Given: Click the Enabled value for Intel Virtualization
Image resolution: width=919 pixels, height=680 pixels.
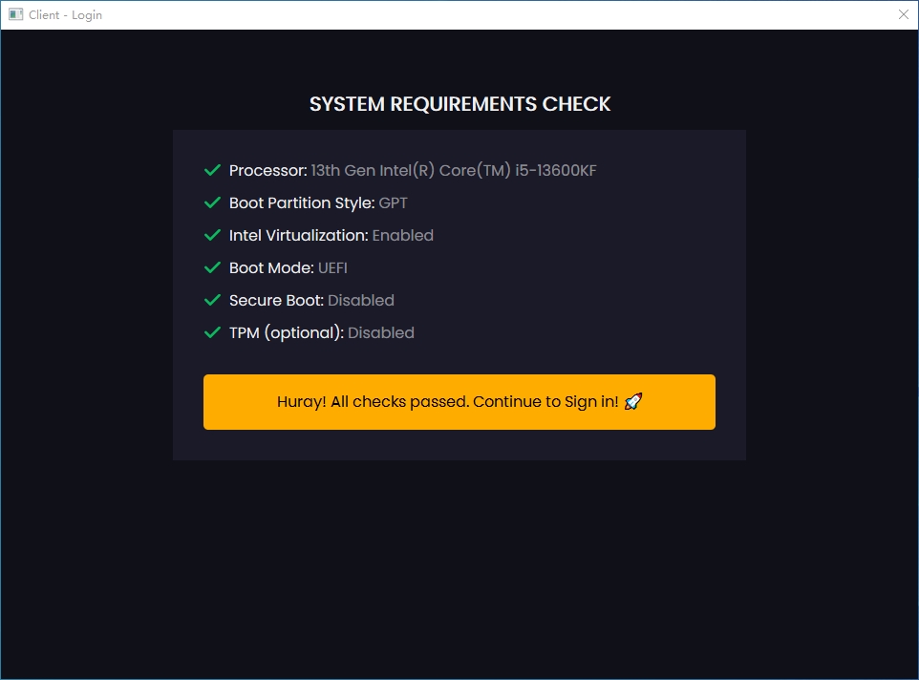Looking at the screenshot, I should [402, 236].
